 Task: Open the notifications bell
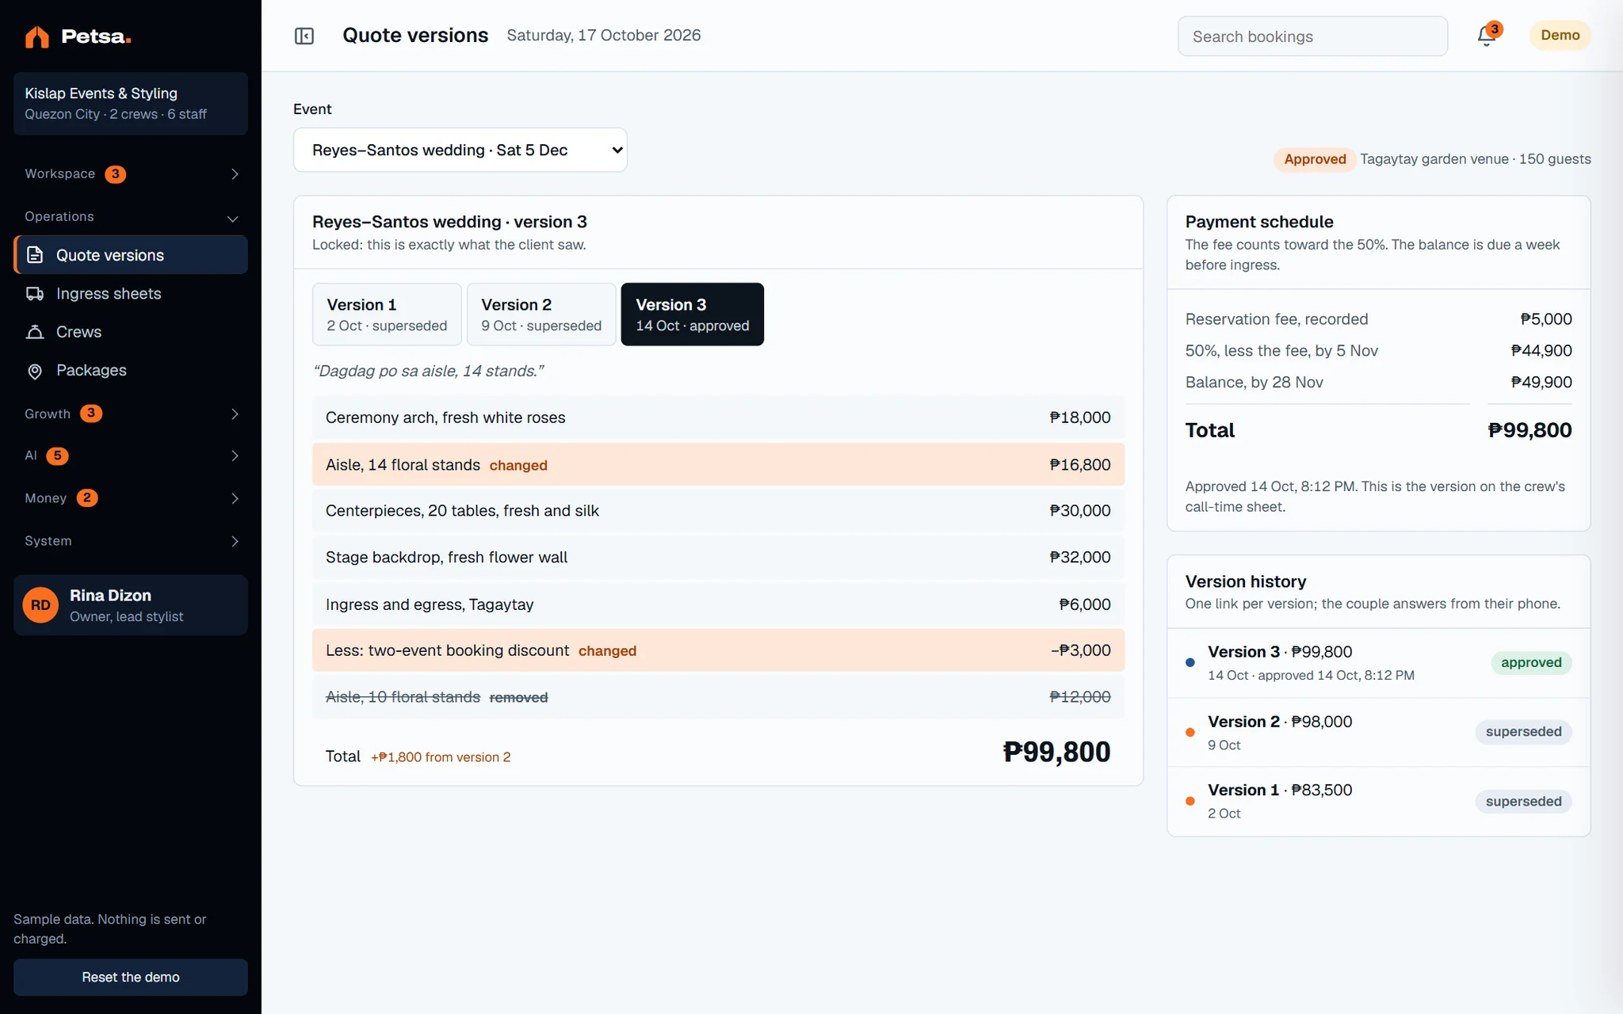point(1487,36)
